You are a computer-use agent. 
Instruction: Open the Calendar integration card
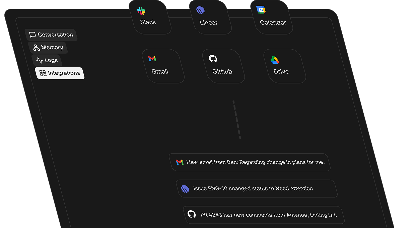coord(272,17)
